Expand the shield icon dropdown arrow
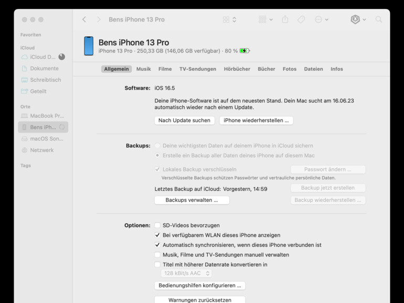 pos(364,19)
